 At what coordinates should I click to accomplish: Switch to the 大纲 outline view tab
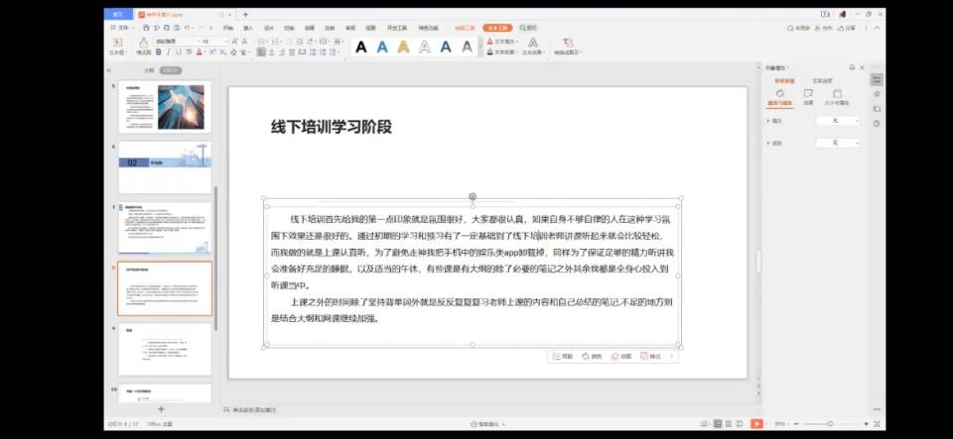coord(148,70)
